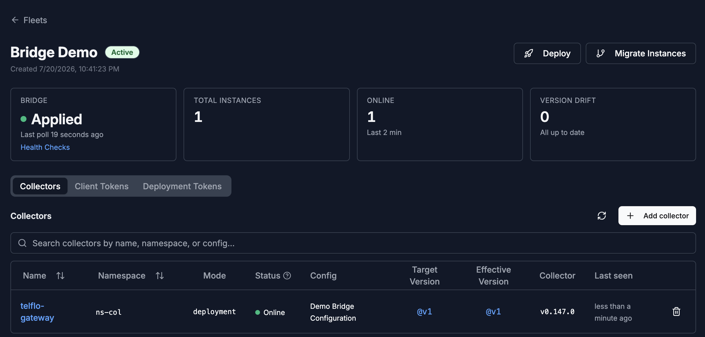705x337 pixels.
Task: Click the magnifier icon in the search box
Action: (x=22, y=243)
